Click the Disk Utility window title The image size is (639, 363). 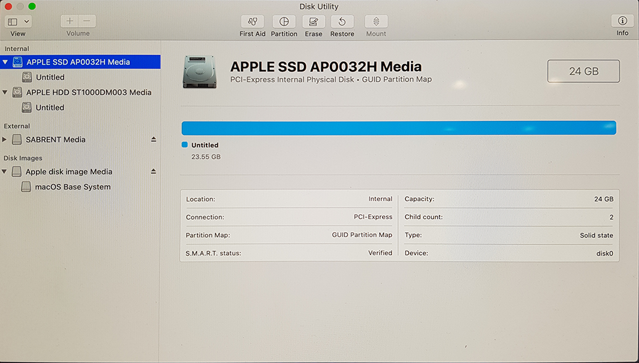(319, 7)
